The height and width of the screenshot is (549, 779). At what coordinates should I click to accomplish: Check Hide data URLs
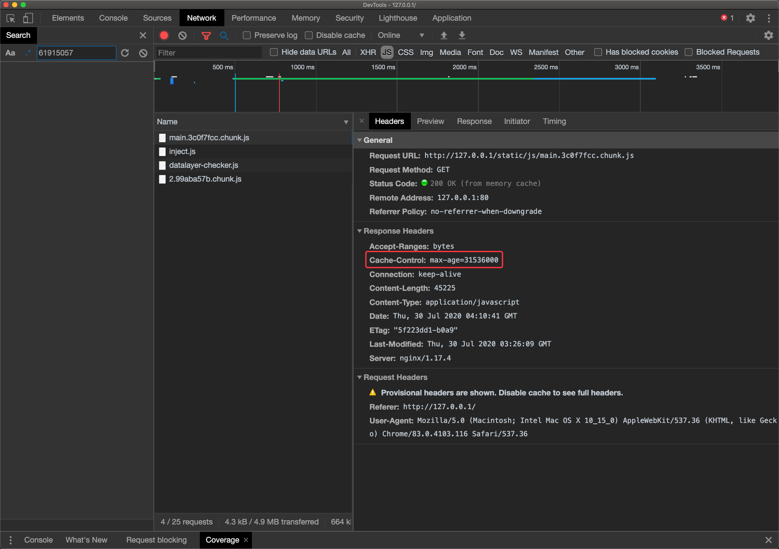(x=273, y=52)
